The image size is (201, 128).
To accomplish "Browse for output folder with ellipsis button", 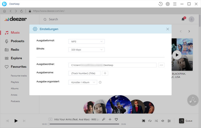I will click(x=161, y=65).
